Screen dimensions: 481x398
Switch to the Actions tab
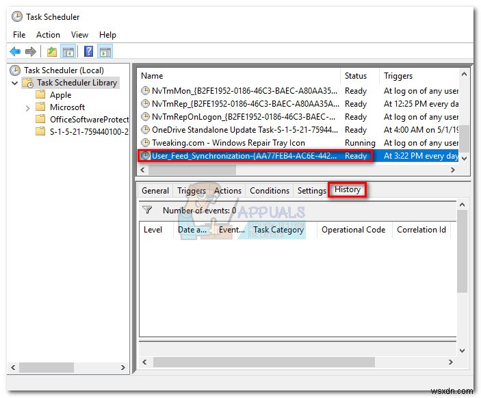(228, 190)
